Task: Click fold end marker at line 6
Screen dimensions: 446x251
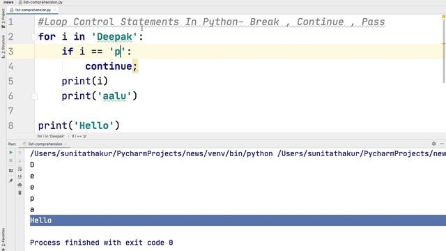Action: [34, 96]
